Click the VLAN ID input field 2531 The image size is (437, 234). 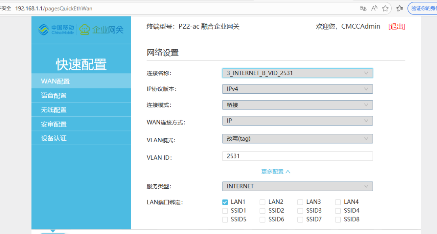pyautogui.click(x=297, y=156)
